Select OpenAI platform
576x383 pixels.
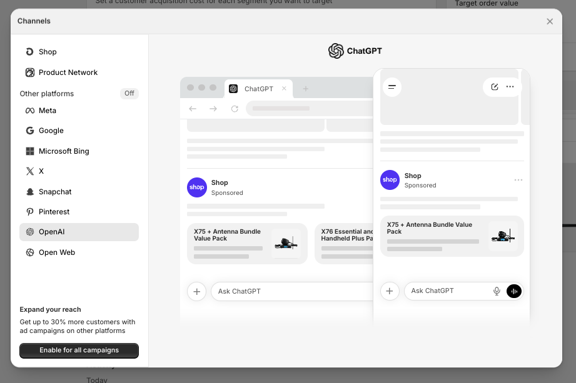coord(79,232)
